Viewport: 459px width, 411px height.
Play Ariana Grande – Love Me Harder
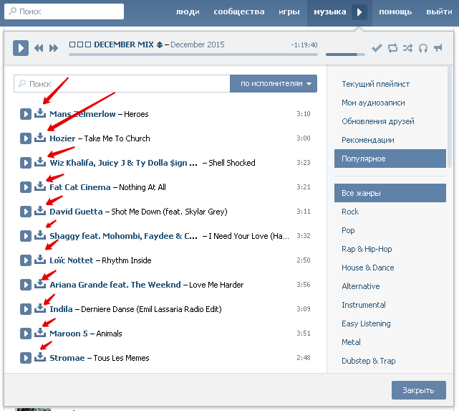[26, 285]
